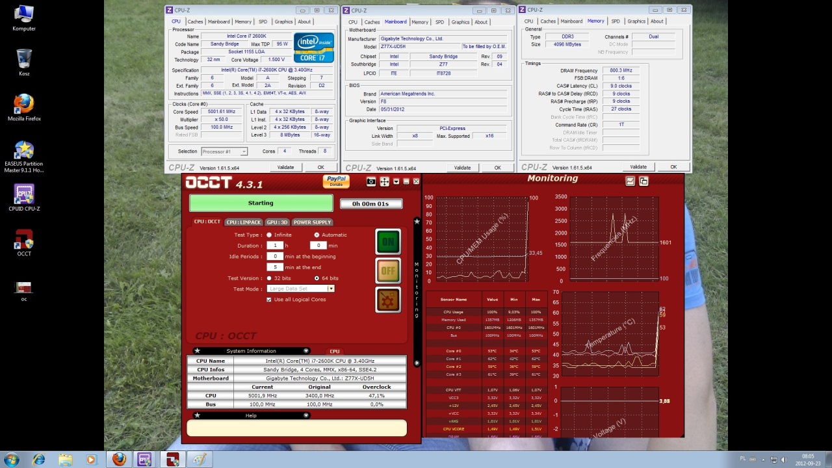Switch to OCCT via the taskbar button
832x468 pixels.
pos(173,460)
